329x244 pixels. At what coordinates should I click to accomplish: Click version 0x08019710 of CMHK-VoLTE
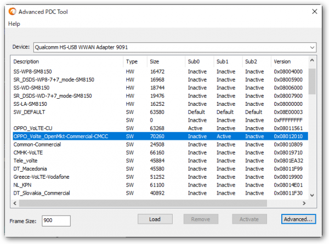pos(288,153)
